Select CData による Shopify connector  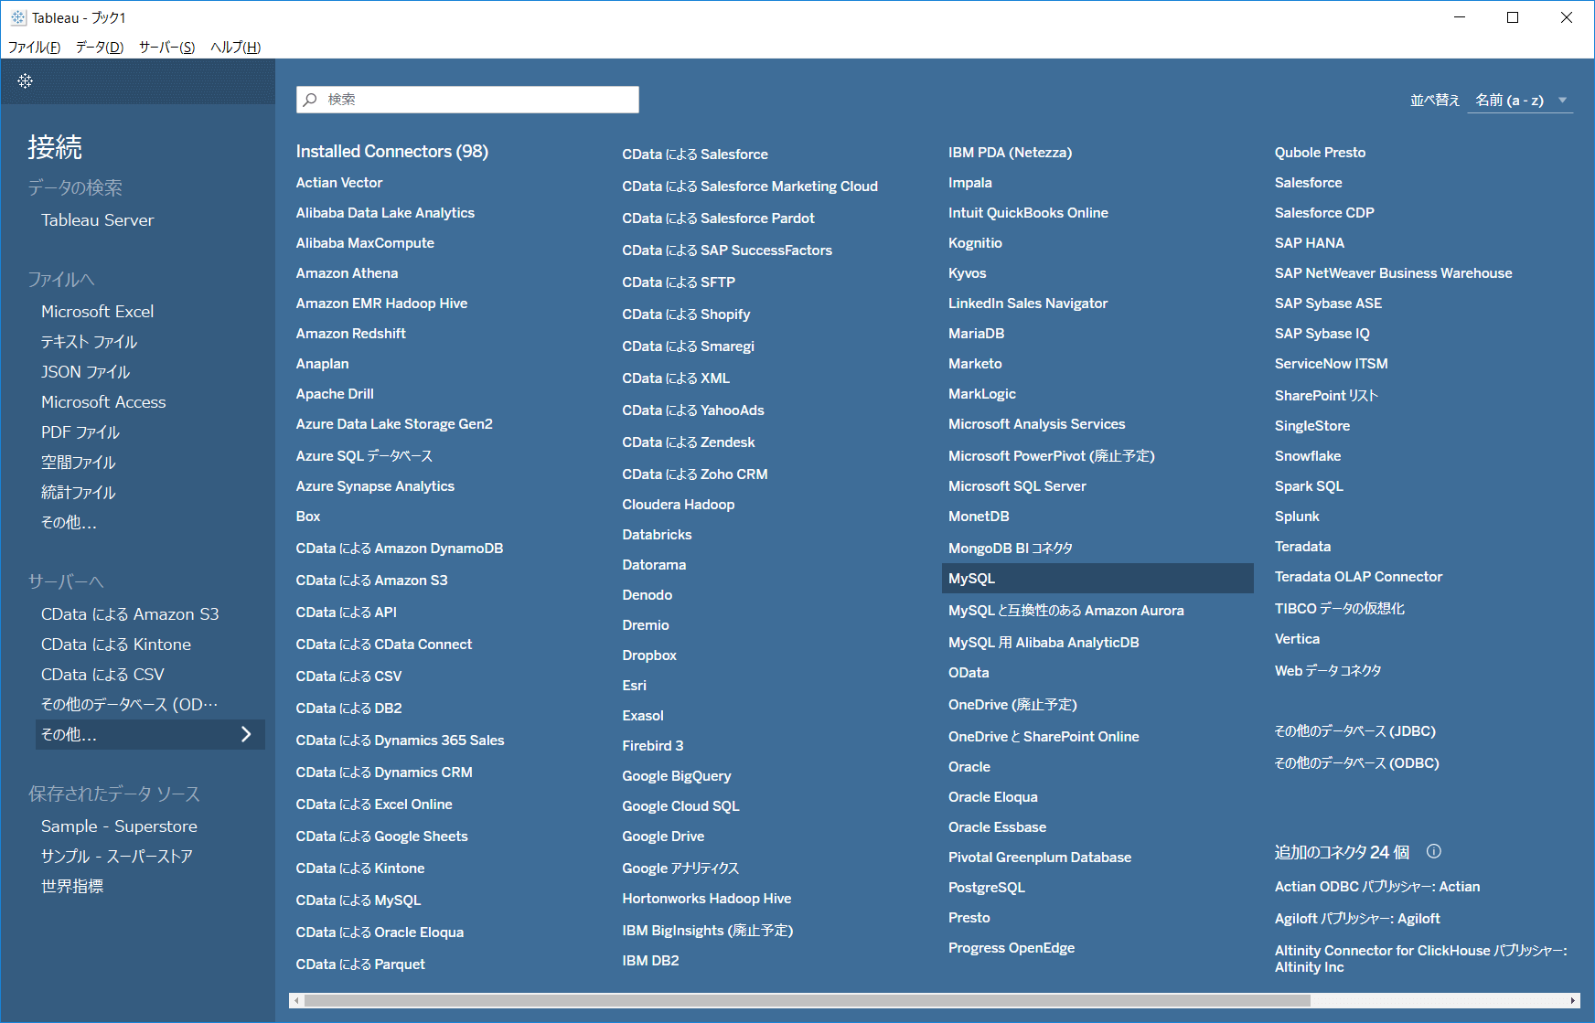[686, 314]
